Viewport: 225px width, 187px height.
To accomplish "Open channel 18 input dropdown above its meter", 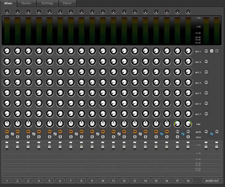I will click(188, 12).
